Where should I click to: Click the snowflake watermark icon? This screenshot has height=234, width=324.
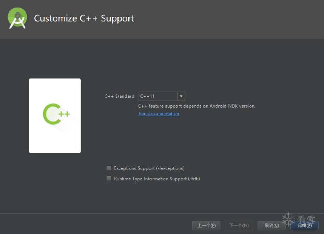288,219
